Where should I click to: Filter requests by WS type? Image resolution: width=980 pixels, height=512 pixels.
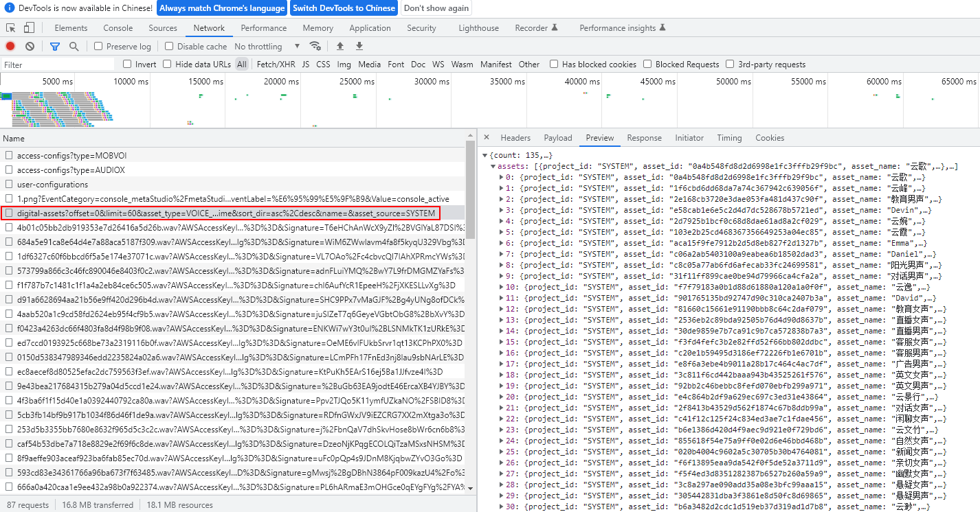click(x=438, y=65)
